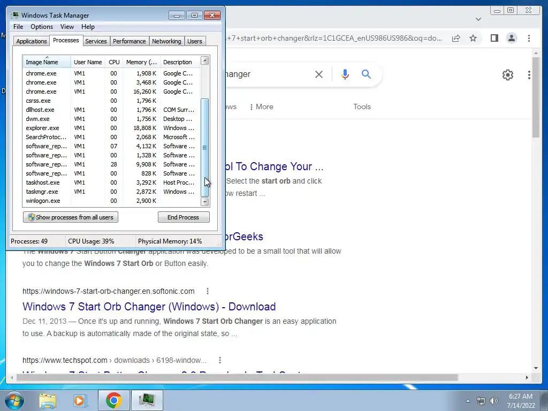Viewport: 548px width, 411px height.
Task: Click the Chrome address bar URL
Action: coord(334,38)
